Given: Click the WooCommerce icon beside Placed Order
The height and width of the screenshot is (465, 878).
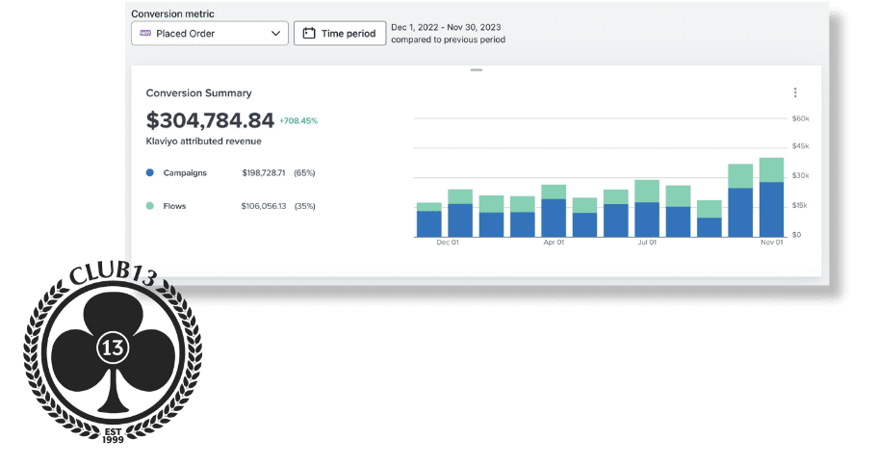Looking at the screenshot, I should (x=145, y=33).
